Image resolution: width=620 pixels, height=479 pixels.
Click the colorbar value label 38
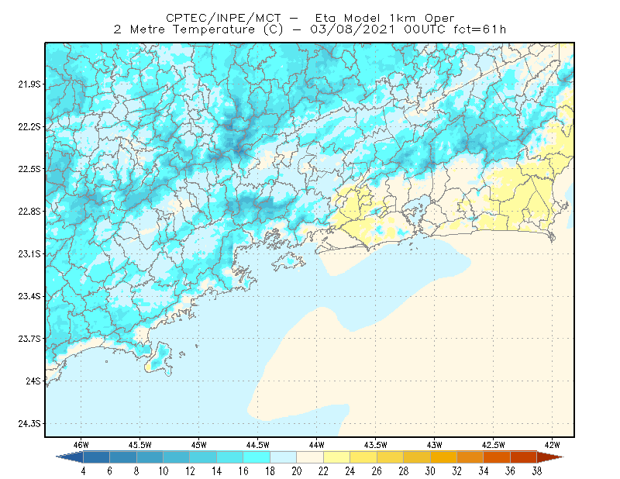(x=536, y=471)
